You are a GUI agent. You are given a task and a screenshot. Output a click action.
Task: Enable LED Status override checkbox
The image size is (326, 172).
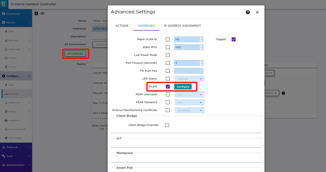coord(168,79)
